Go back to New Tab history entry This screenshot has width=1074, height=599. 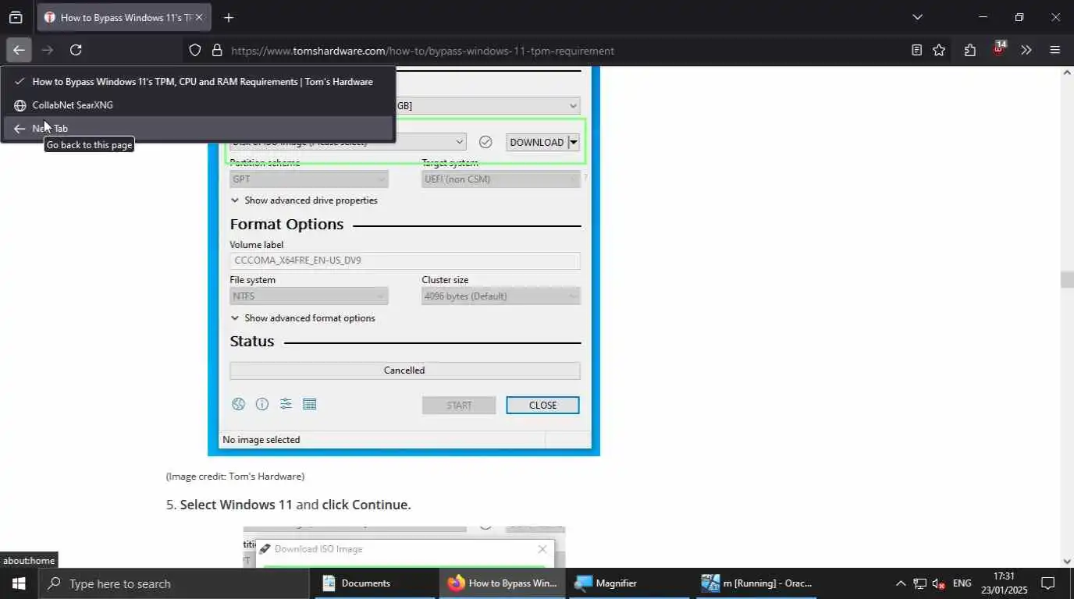(x=197, y=129)
